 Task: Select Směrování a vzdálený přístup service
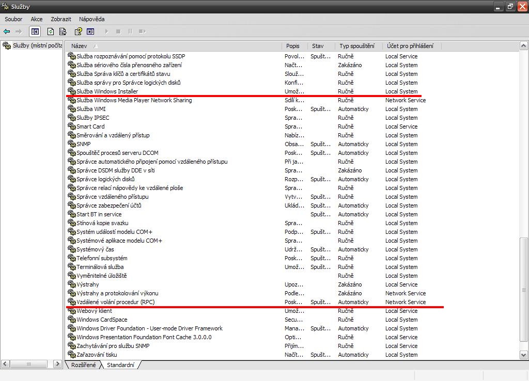pyautogui.click(x=113, y=135)
